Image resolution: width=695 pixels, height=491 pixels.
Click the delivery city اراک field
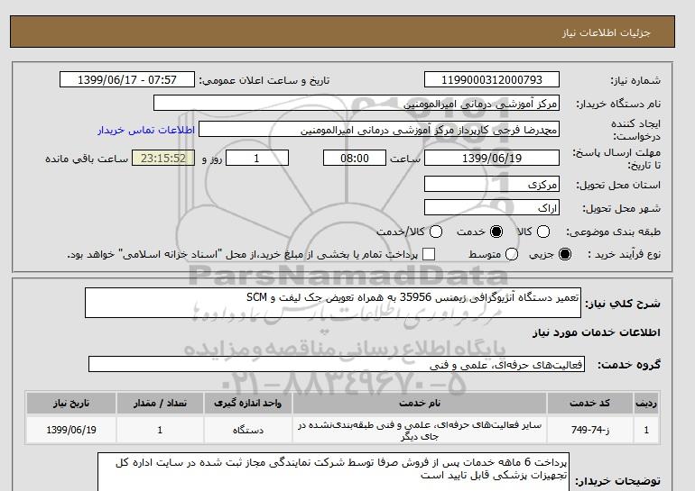point(492,207)
